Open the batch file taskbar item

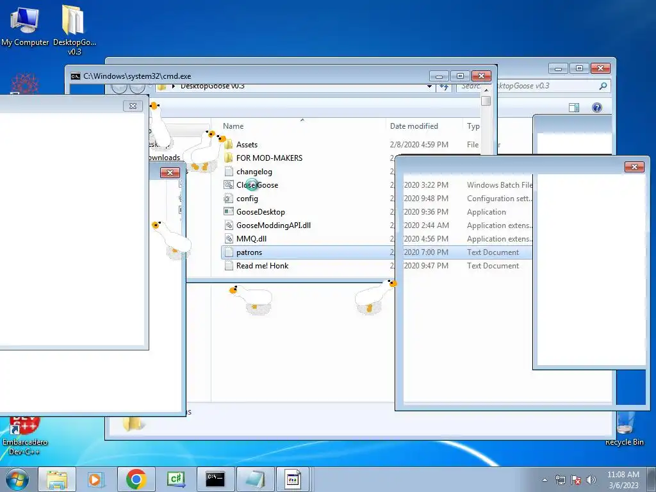coord(292,479)
